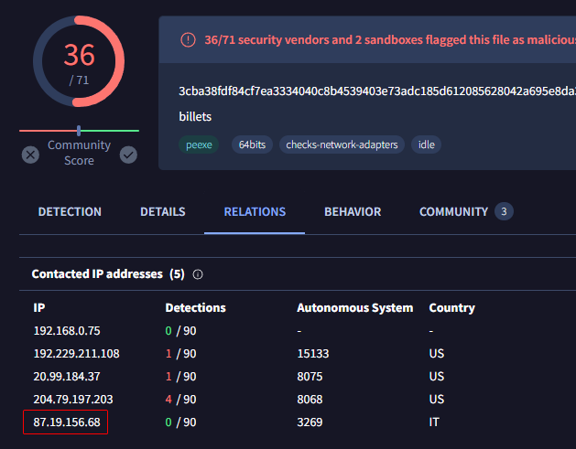Click the community score upvote checkmark icon
Viewport: 576px width, 449px height.
pyautogui.click(x=128, y=155)
